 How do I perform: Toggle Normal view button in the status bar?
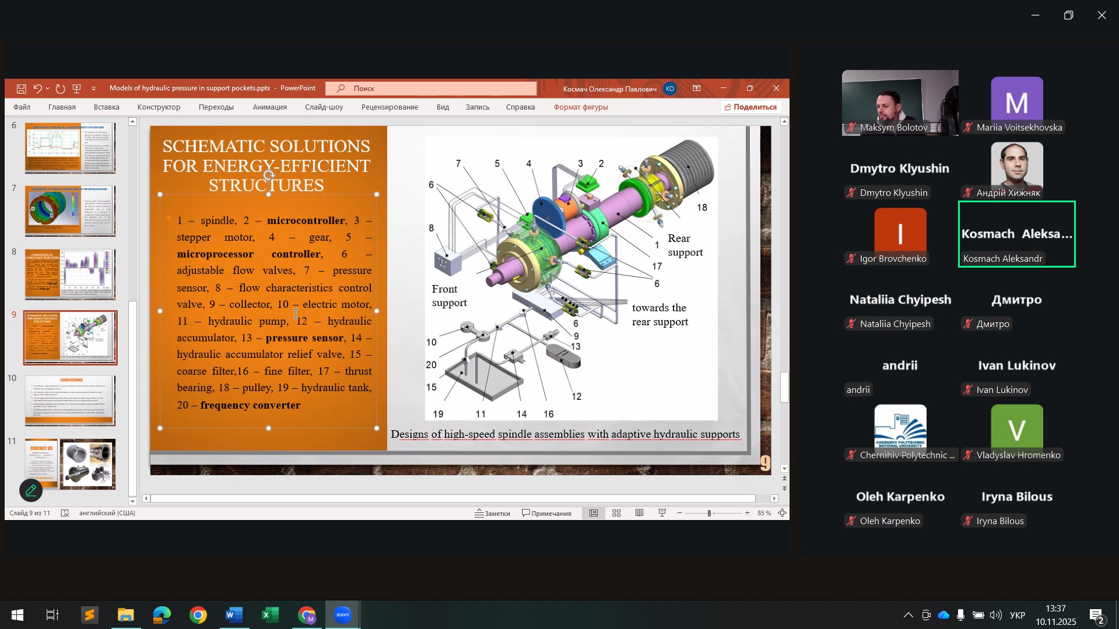pos(594,513)
